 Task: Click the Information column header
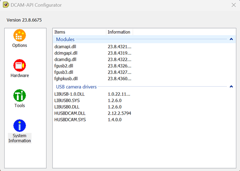(119, 32)
